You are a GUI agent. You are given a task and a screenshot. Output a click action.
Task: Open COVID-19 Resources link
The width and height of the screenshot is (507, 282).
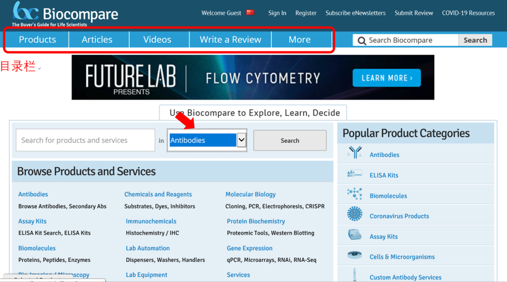click(x=468, y=13)
